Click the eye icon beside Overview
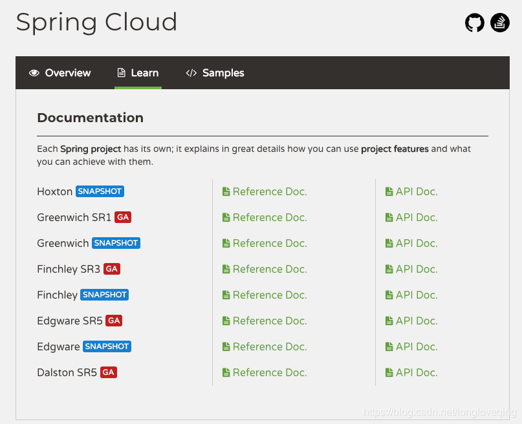This screenshot has height=424, width=522. pyautogui.click(x=34, y=73)
